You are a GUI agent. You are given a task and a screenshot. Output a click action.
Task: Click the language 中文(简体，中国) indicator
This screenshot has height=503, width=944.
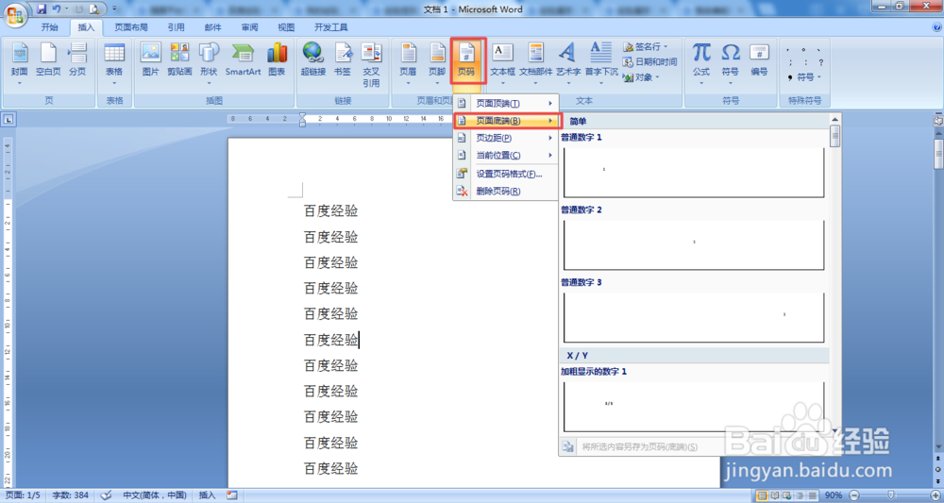pyautogui.click(x=155, y=495)
